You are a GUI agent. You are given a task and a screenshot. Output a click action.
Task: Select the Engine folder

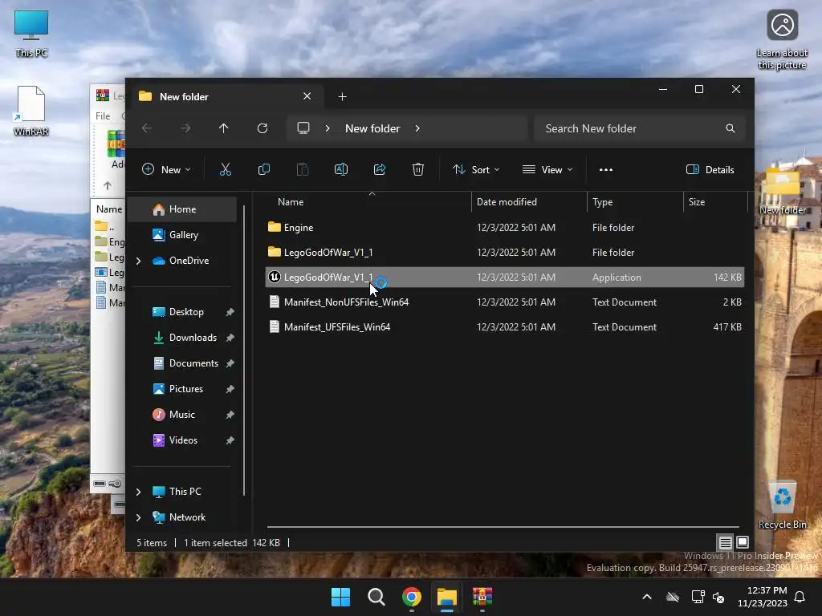pos(505,227)
